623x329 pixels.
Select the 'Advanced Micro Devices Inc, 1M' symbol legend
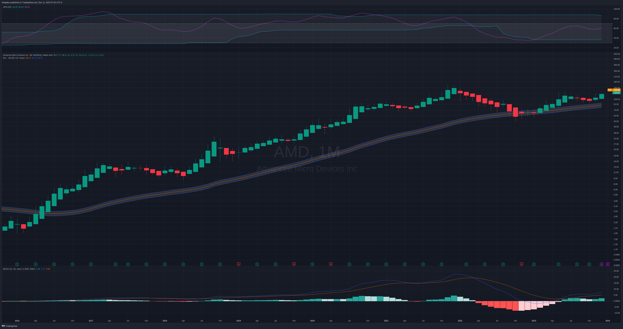28,55
